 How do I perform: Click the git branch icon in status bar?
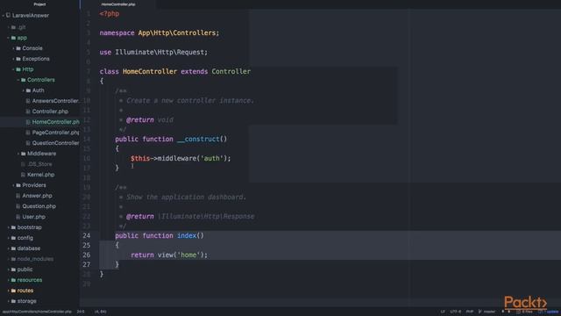(479, 312)
